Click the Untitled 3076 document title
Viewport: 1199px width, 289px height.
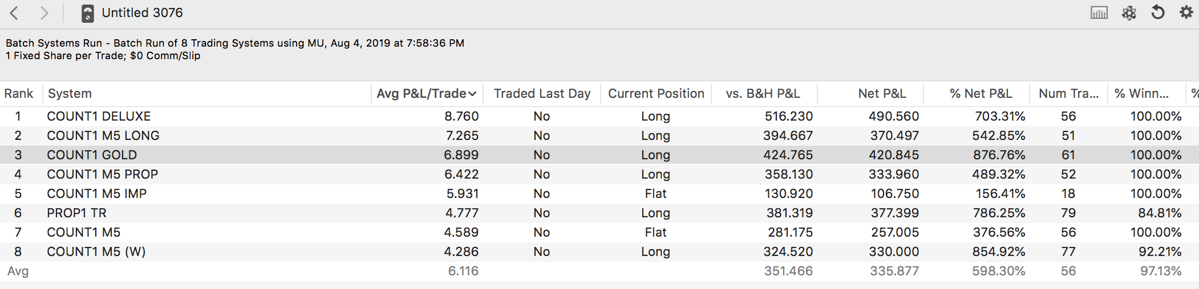142,13
